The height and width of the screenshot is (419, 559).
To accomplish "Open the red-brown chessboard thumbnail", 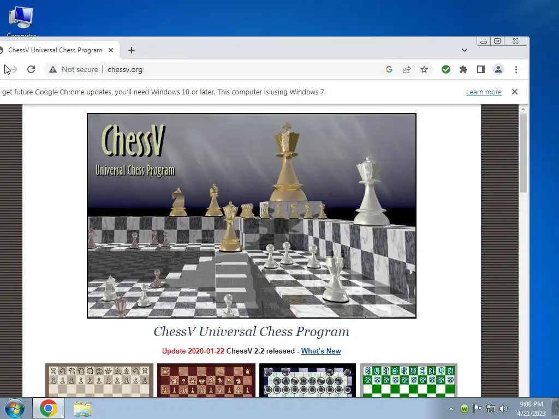I will 206,380.
